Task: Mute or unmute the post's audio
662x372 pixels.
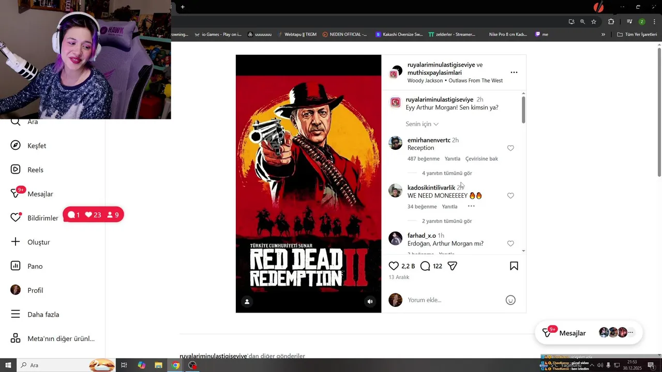Action: [370, 302]
